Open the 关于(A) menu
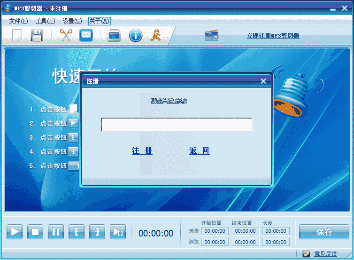 coord(100,21)
